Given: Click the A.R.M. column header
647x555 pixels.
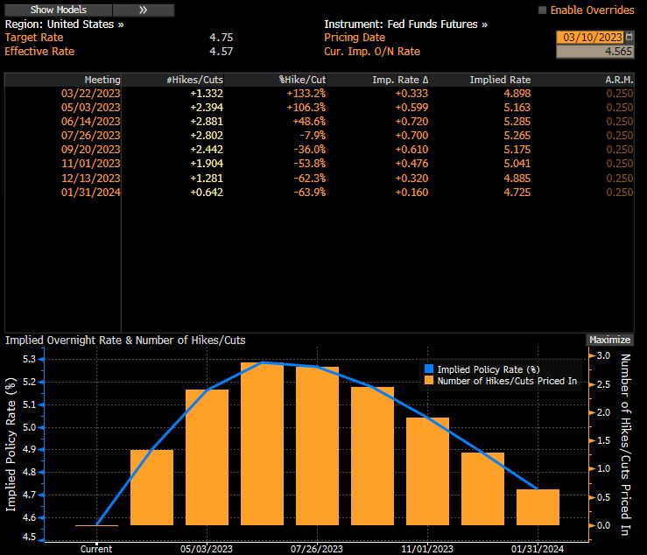Looking at the screenshot, I should 619,80.
